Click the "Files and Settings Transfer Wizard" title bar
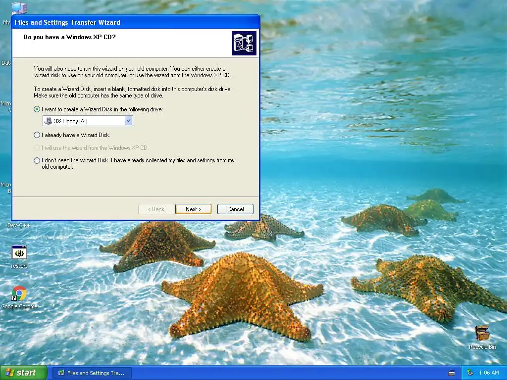Viewport: 507px width, 380px height. (x=136, y=22)
